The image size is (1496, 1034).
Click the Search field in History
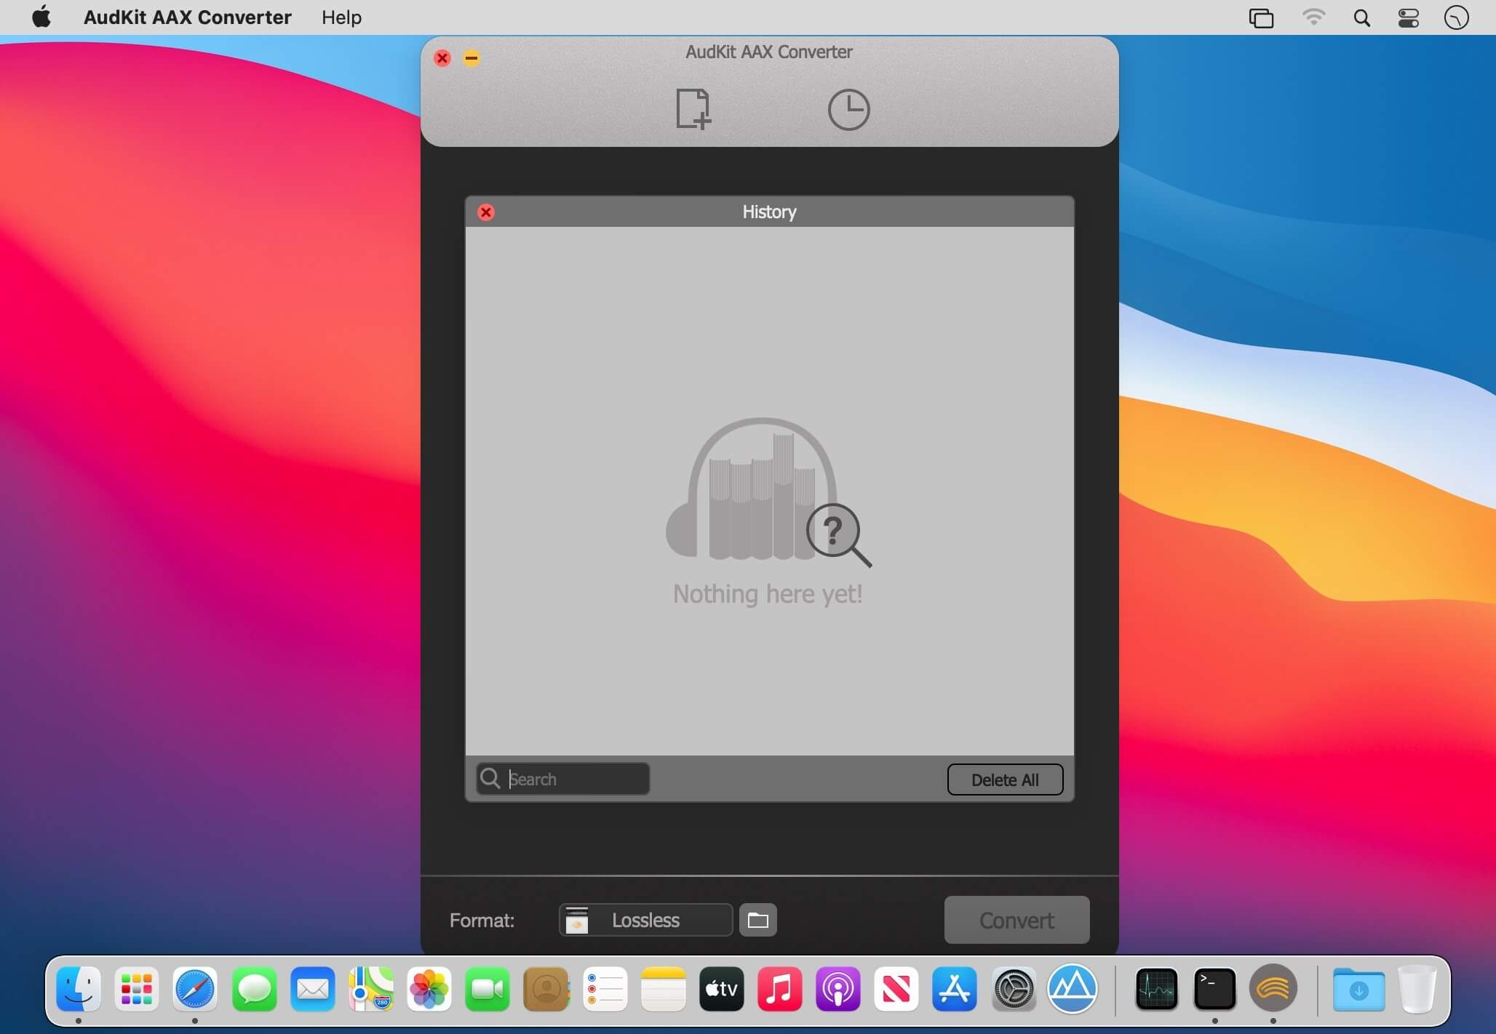point(563,779)
